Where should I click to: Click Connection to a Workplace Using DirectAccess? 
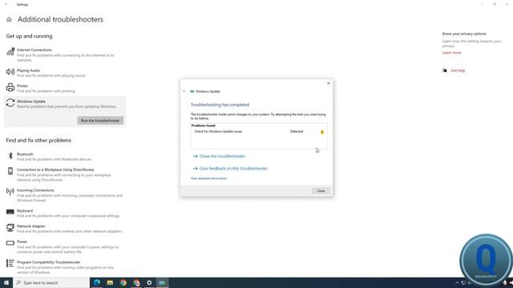tap(55, 170)
